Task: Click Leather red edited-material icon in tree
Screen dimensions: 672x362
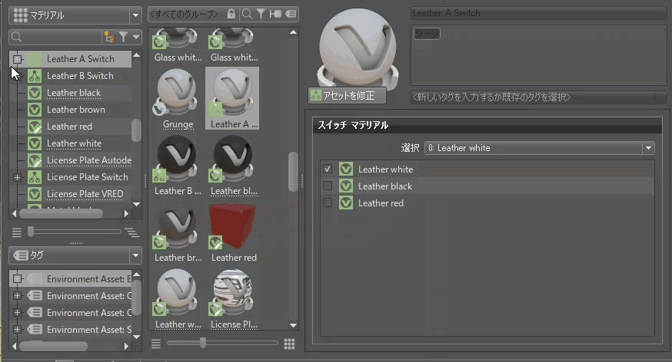Action: (x=35, y=127)
